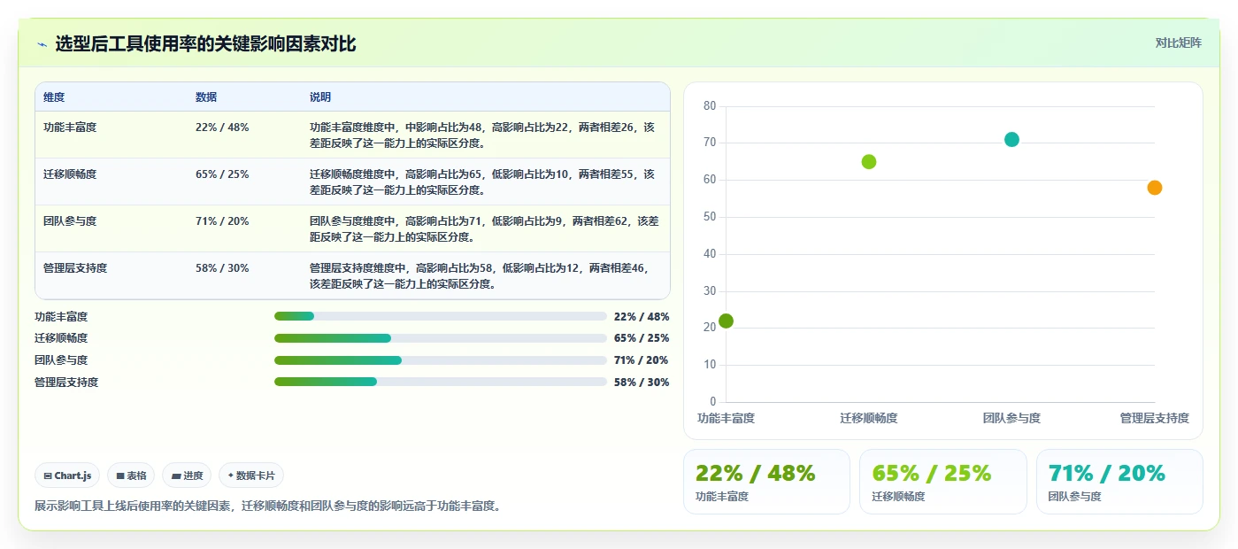Click the 迁移顺畅度 x-axis label
The image size is (1238, 549).
(x=869, y=418)
